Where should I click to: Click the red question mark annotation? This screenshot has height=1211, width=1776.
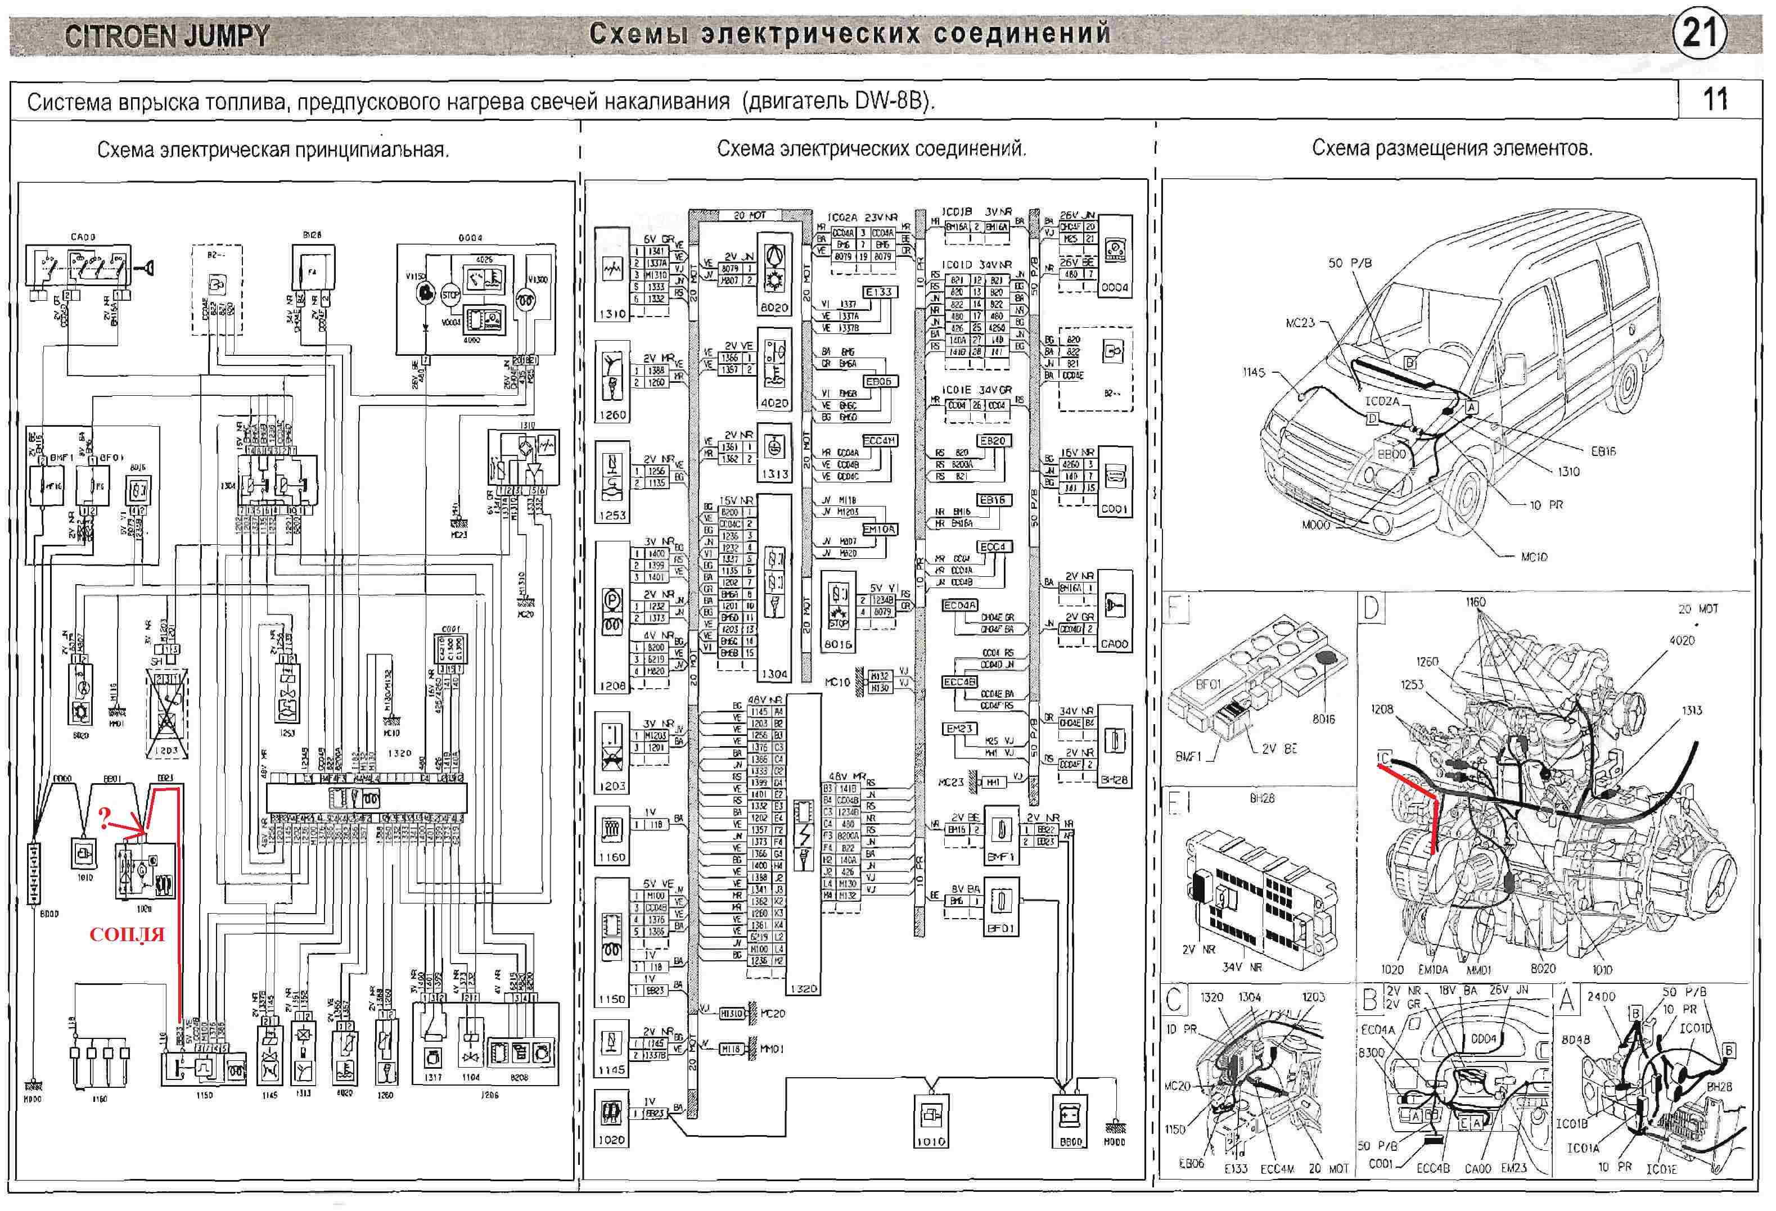[x=105, y=819]
